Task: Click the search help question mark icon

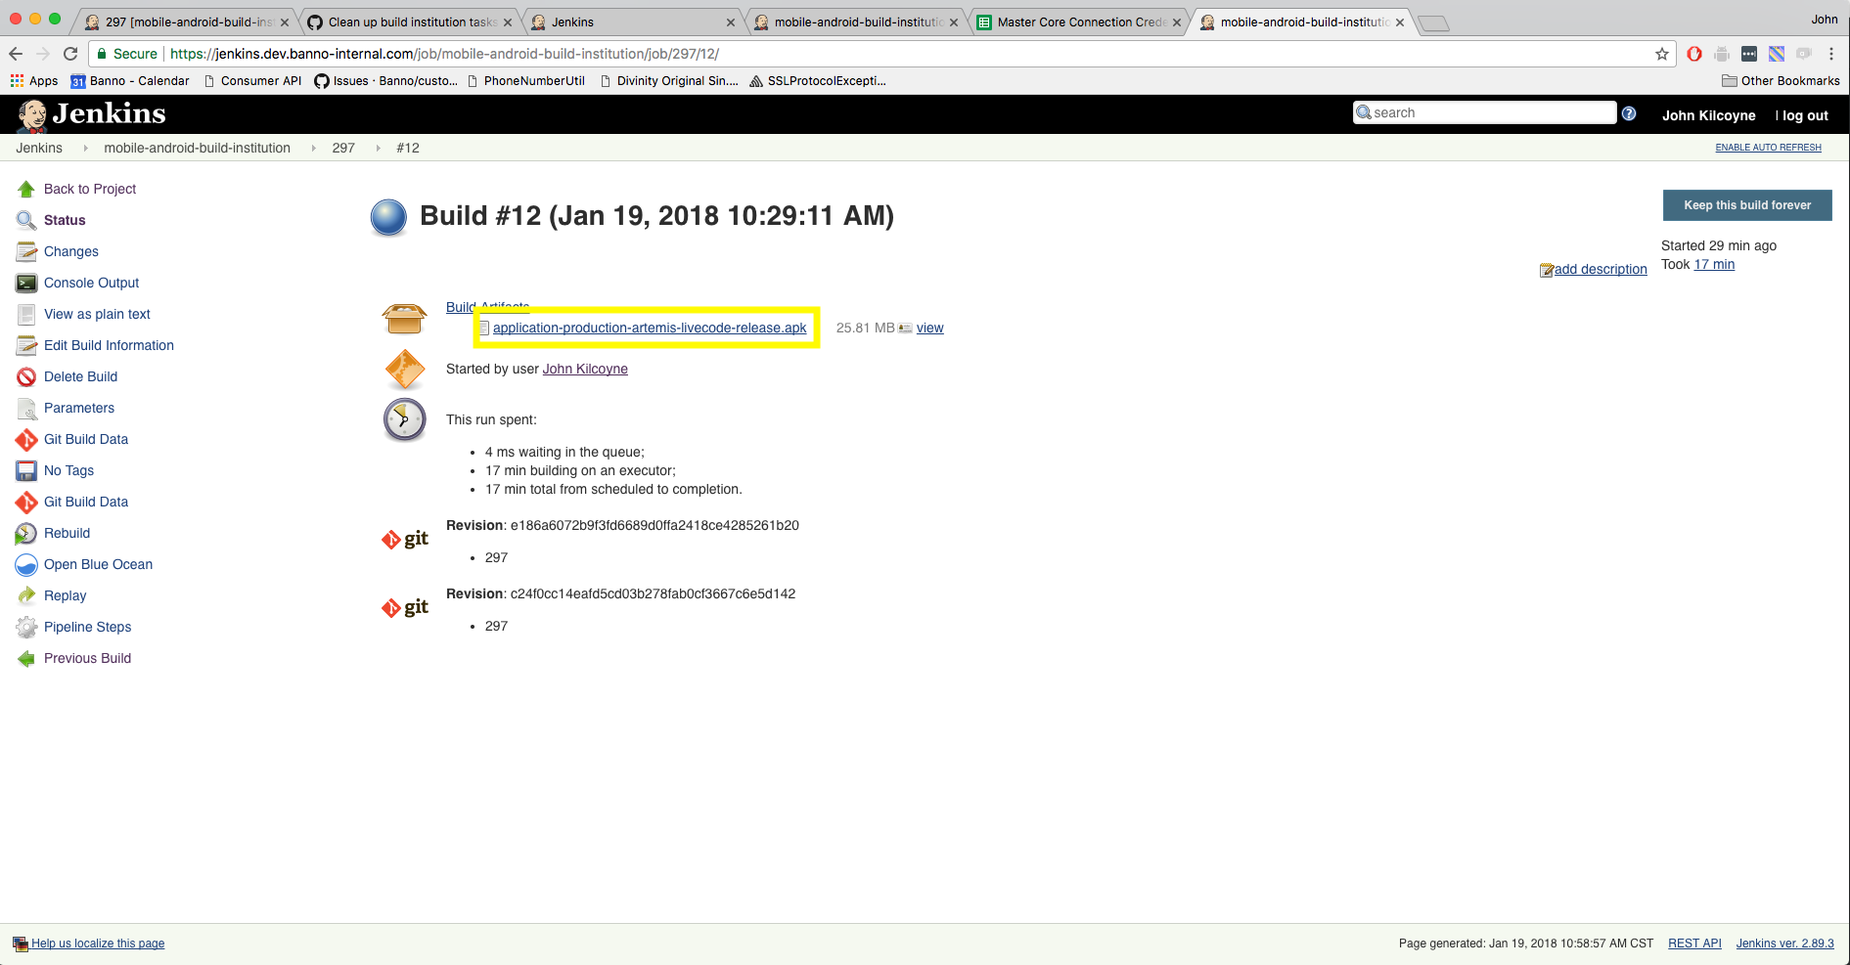Action: coord(1629,113)
